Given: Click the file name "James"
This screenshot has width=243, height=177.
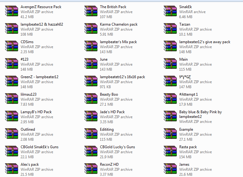Looking at the screenshot, I should [x=184, y=165].
